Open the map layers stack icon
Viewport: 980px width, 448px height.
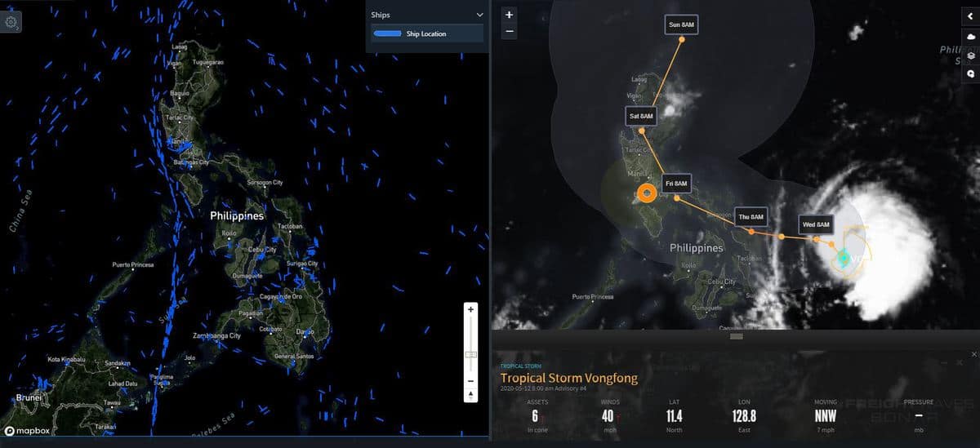click(x=970, y=55)
